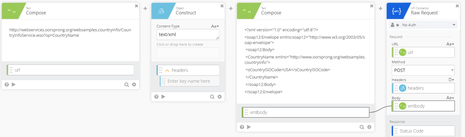Viewport: 465px width, 137px height.
Task: Click plus icon between url Compose and Construct
Action: click(x=145, y=9)
